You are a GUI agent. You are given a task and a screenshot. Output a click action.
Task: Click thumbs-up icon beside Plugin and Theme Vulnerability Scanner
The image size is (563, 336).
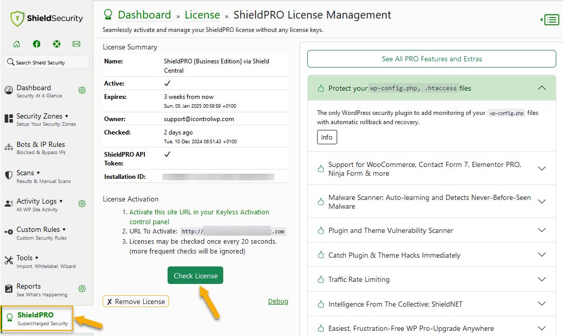point(321,230)
